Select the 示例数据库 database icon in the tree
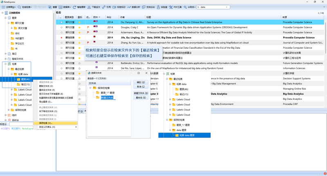 tap(6, 13)
